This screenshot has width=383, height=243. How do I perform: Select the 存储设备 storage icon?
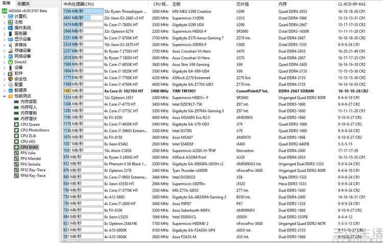pyautogui.click(x=11, y=51)
